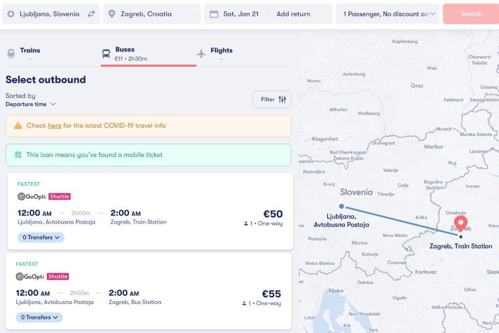This screenshot has width=499, height=333.
Task: Click Kapfenberg on the map
Action: 405,41
